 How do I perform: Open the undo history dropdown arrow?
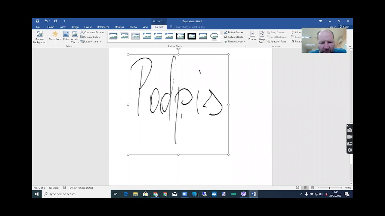coord(50,21)
